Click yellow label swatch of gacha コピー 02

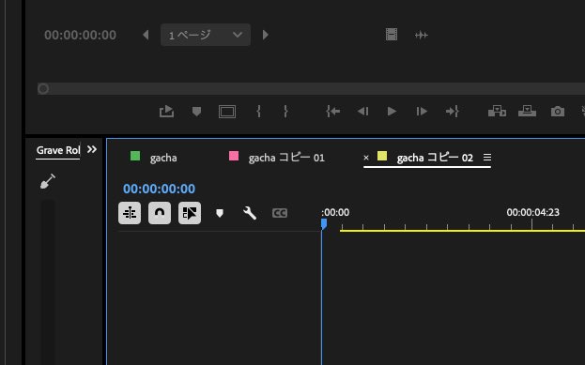[382, 156]
